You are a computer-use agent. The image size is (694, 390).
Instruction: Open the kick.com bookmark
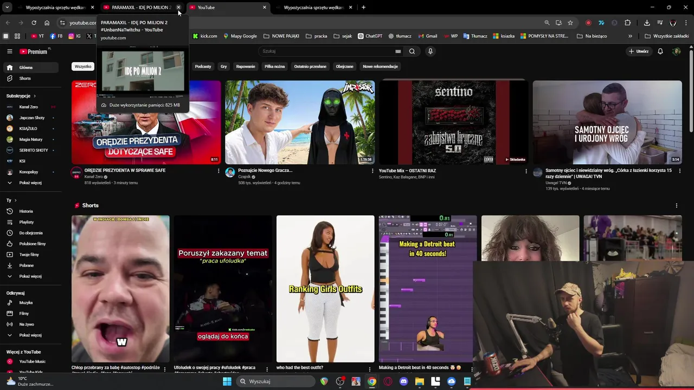pyautogui.click(x=205, y=36)
